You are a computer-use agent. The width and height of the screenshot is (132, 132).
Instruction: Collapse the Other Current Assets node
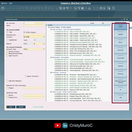point(51,92)
